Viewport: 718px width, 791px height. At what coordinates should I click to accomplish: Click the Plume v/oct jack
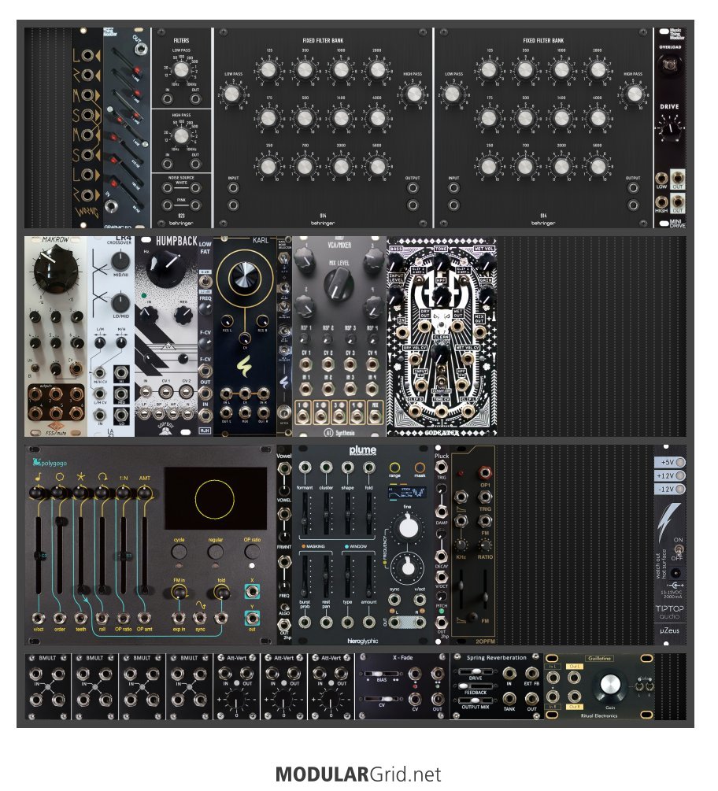(x=420, y=599)
